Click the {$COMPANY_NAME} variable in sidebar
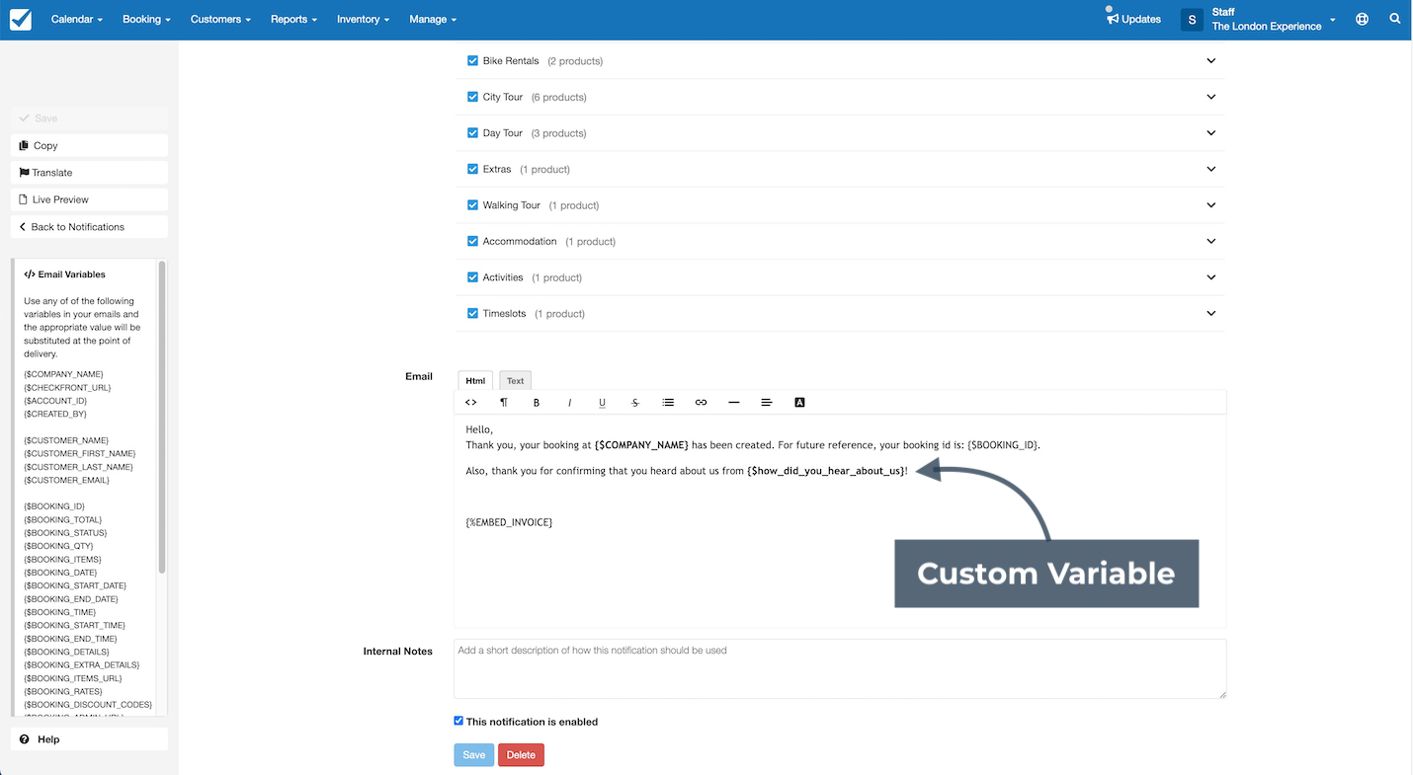1413x775 pixels. (63, 374)
